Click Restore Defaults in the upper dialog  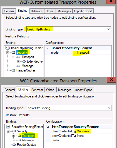coord(17,36)
